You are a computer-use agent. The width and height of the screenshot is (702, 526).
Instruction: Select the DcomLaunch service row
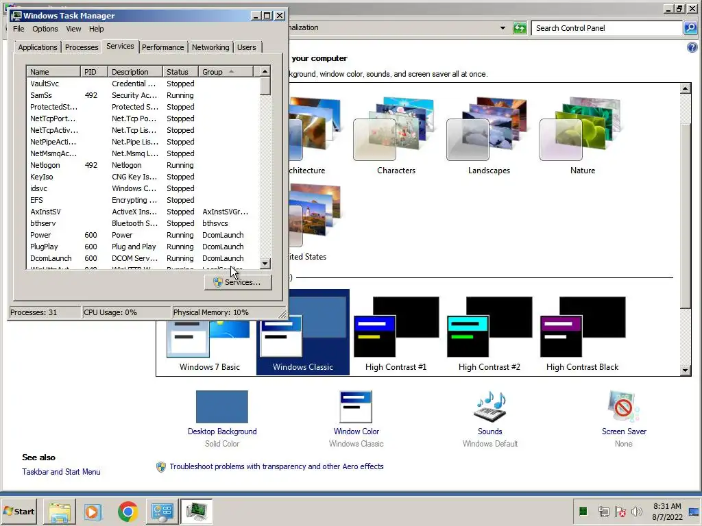143,258
